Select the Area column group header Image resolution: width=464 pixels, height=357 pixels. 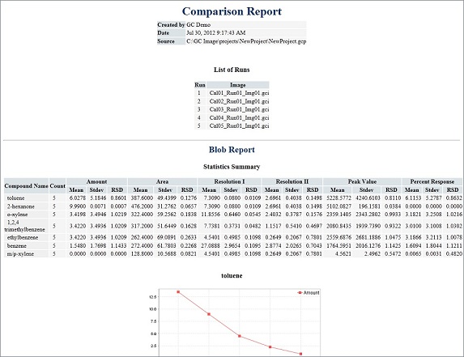click(162, 181)
